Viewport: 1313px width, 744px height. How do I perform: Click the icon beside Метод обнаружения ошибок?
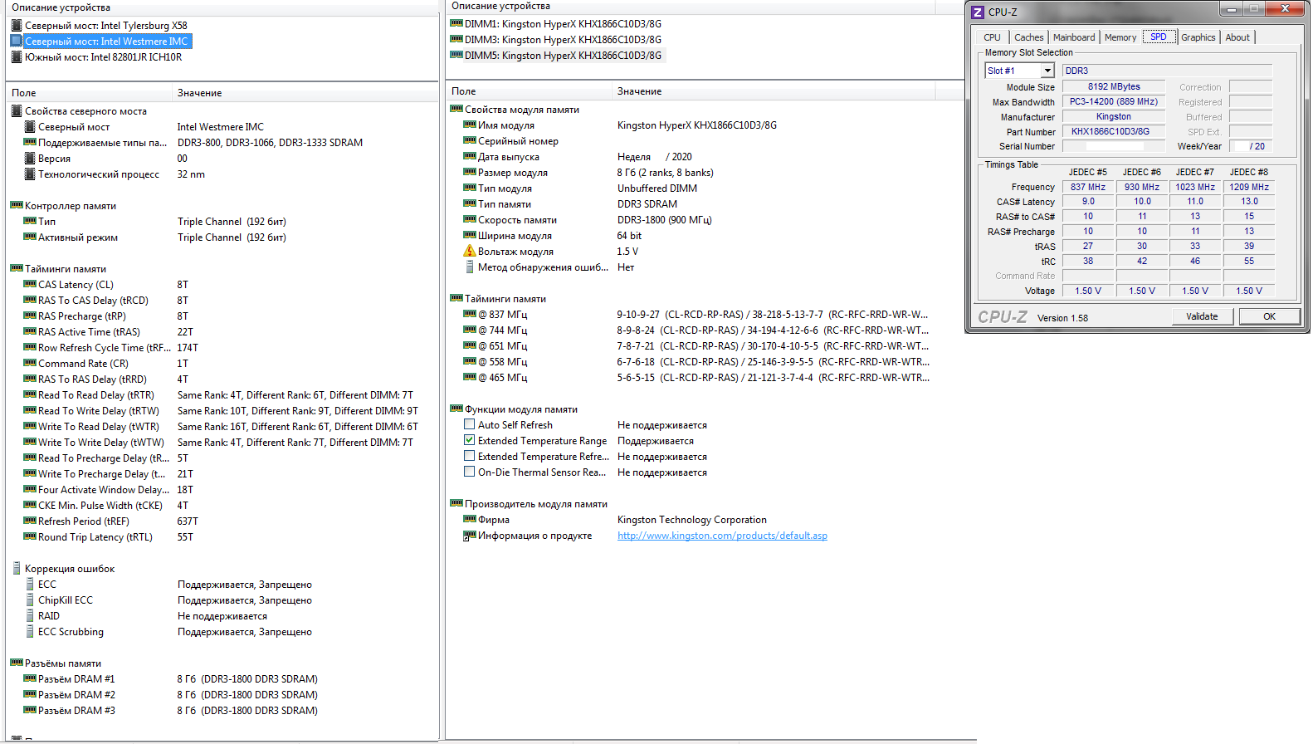pos(470,267)
